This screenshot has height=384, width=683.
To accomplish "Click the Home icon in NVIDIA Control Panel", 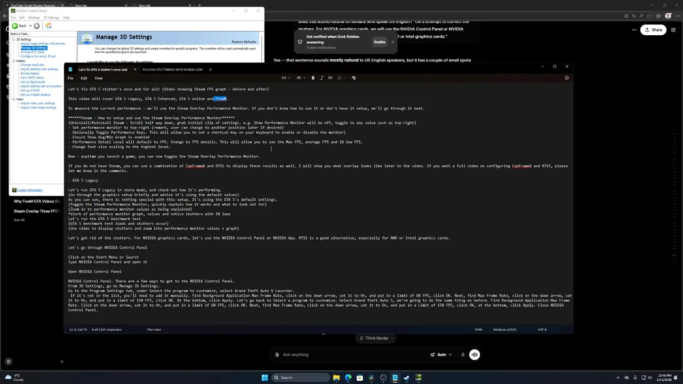I will 48,26.
